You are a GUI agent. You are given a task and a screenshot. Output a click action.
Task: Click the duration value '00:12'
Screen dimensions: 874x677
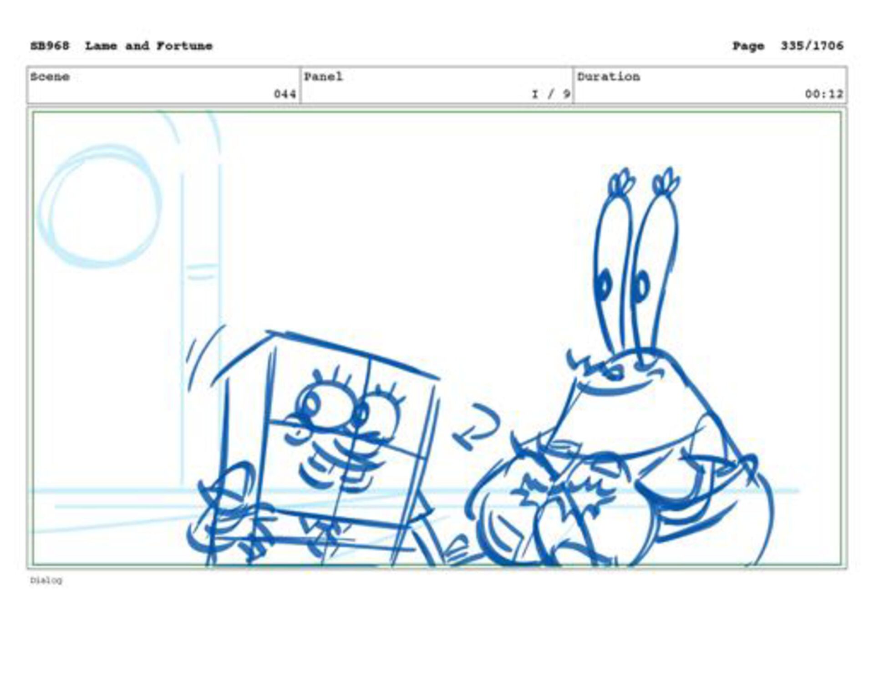pos(824,94)
